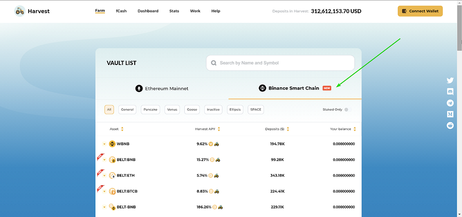Open the Medium social icon
This screenshot has width=462, height=217.
(450, 114)
